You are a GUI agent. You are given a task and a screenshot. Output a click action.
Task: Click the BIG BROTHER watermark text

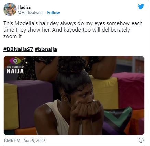tap(15, 67)
